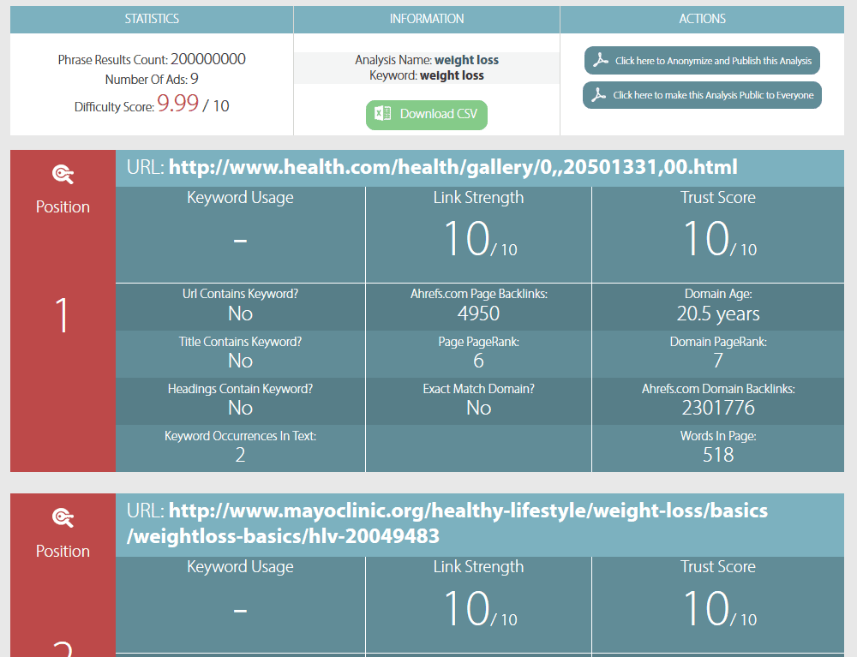Click the magnifier icon above Position 1

63,174
